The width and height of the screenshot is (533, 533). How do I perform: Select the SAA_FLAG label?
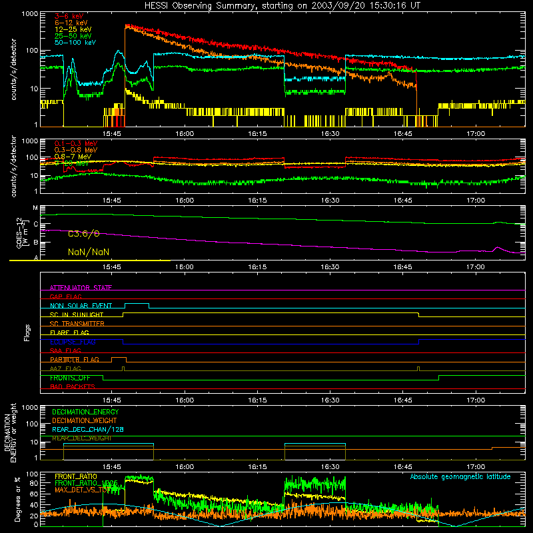click(65, 350)
